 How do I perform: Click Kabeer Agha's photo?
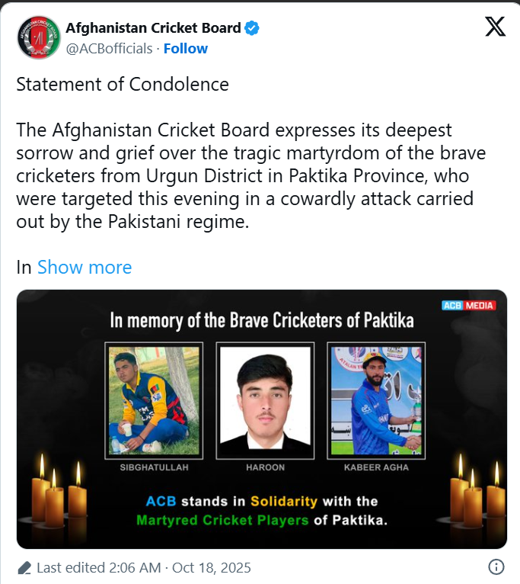coord(375,401)
